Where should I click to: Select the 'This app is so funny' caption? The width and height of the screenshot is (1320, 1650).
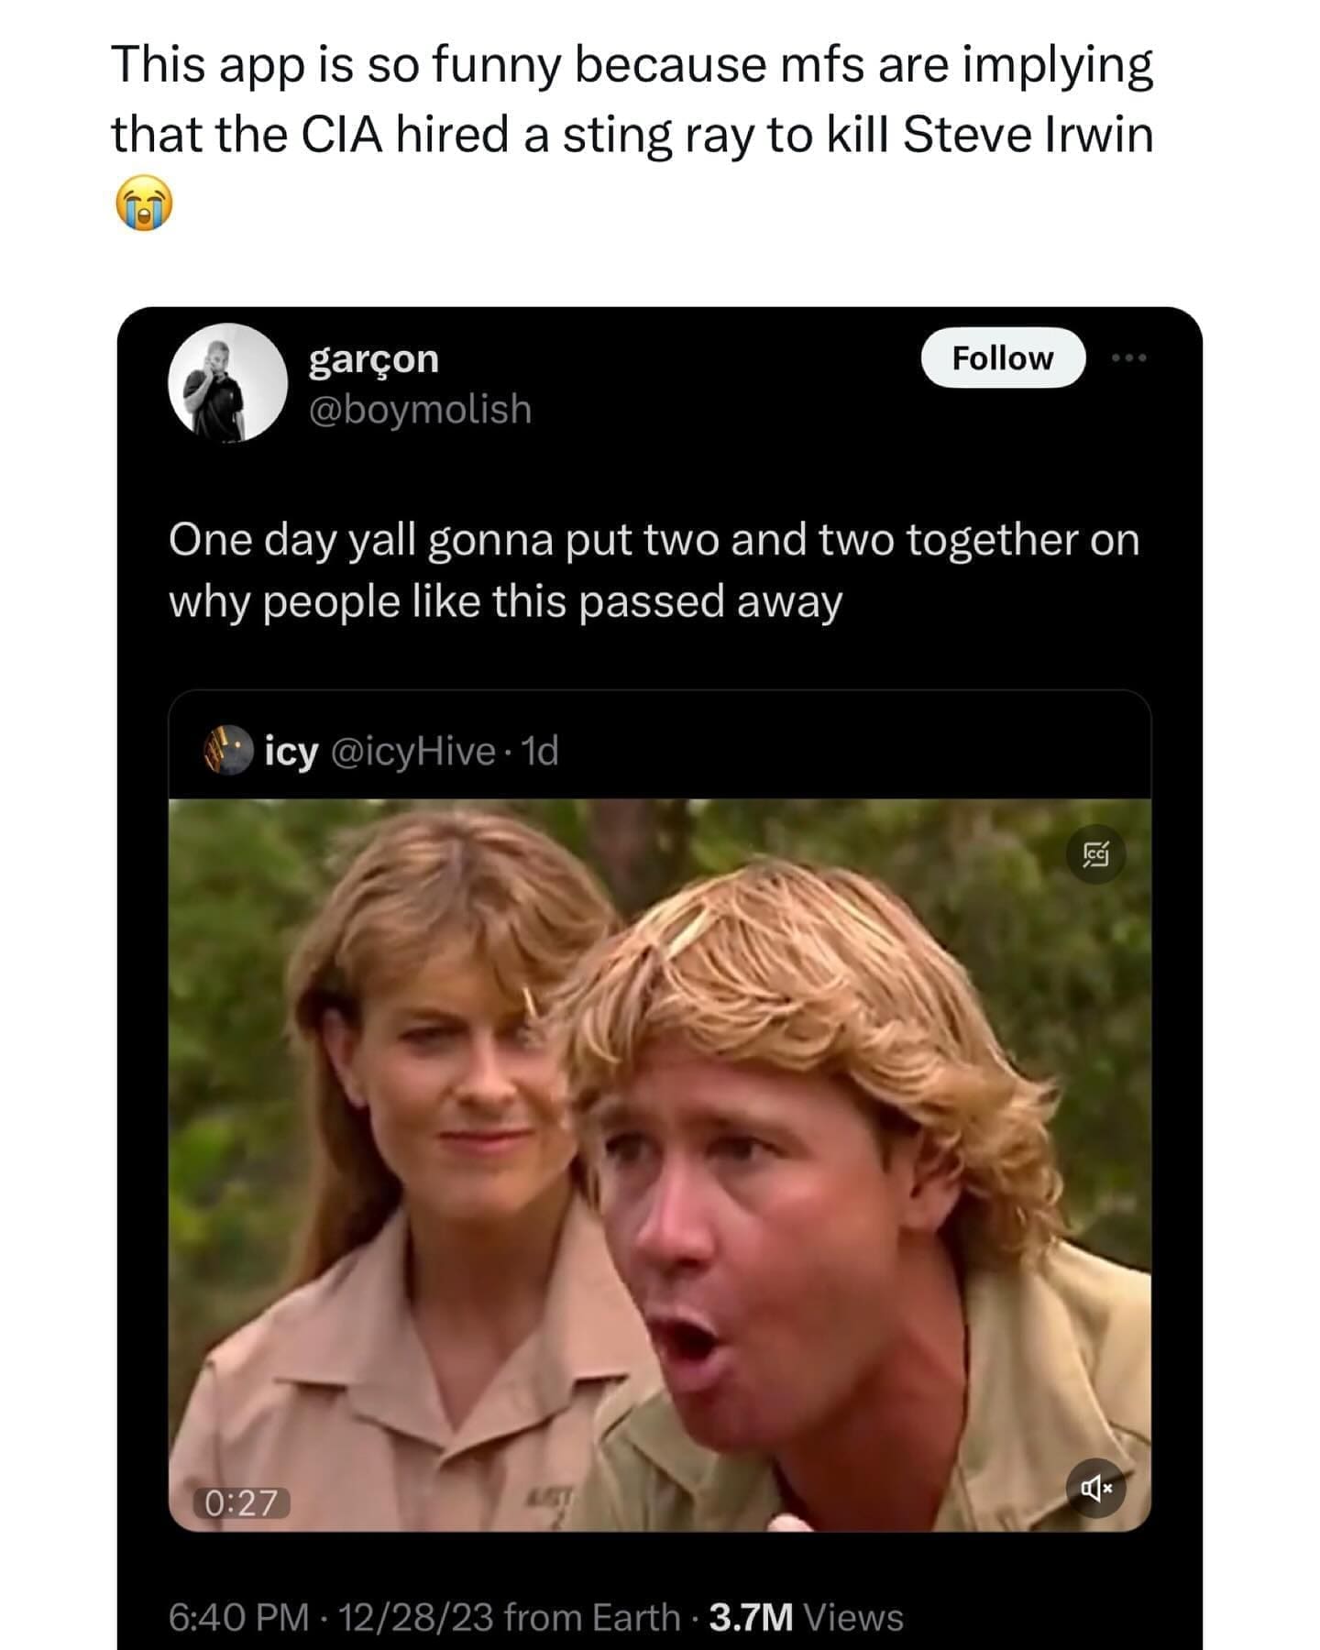[632, 100]
